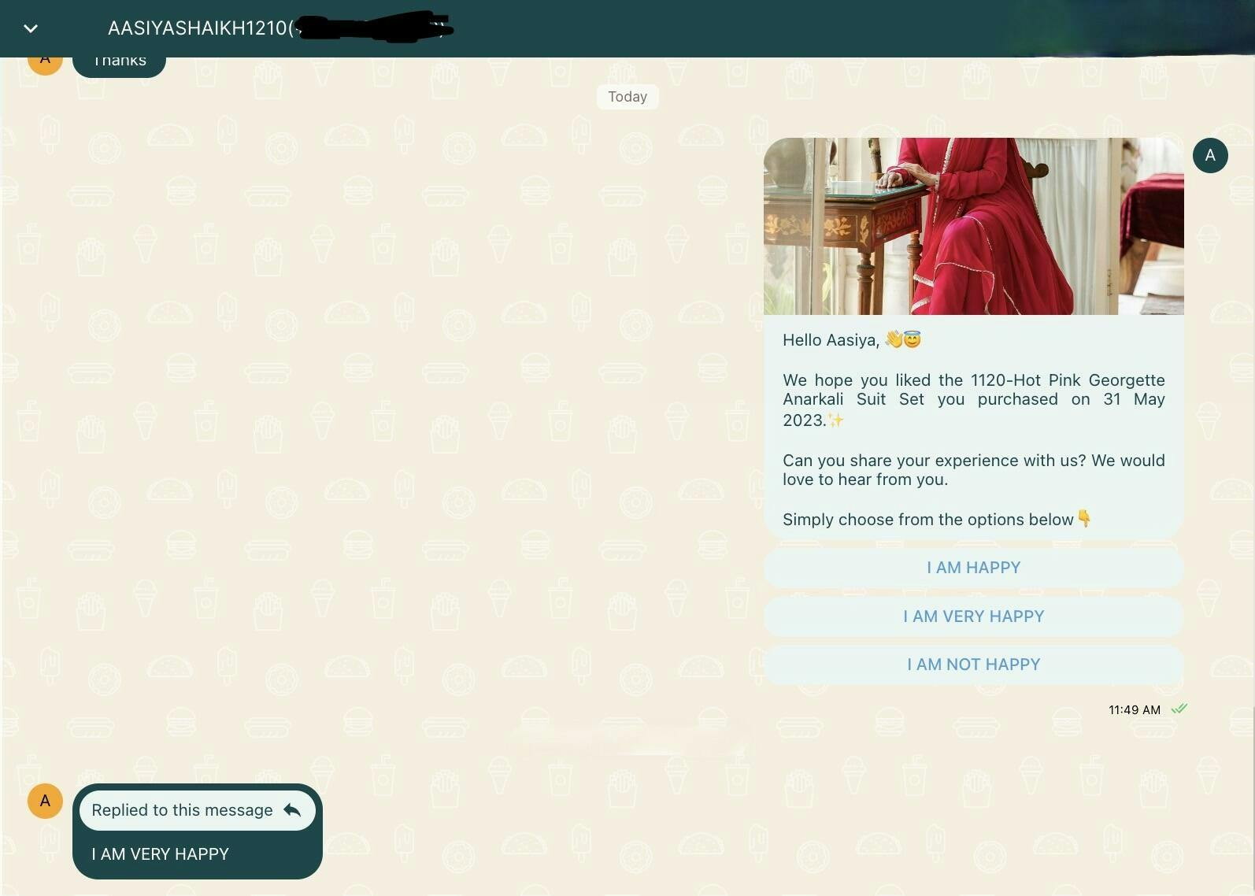Viewport: 1255px width, 896px height.
Task: Choose I AM VERY HAPPY quick-reply button
Action: pos(973,616)
